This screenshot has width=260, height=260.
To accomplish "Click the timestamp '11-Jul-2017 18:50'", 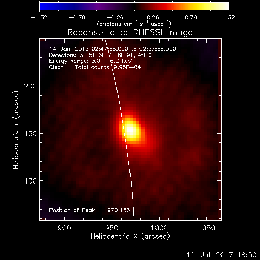I will (x=222, y=255).
